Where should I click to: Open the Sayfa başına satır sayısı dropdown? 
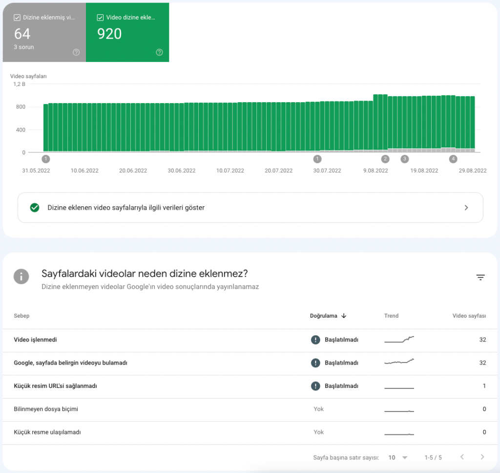pyautogui.click(x=396, y=457)
